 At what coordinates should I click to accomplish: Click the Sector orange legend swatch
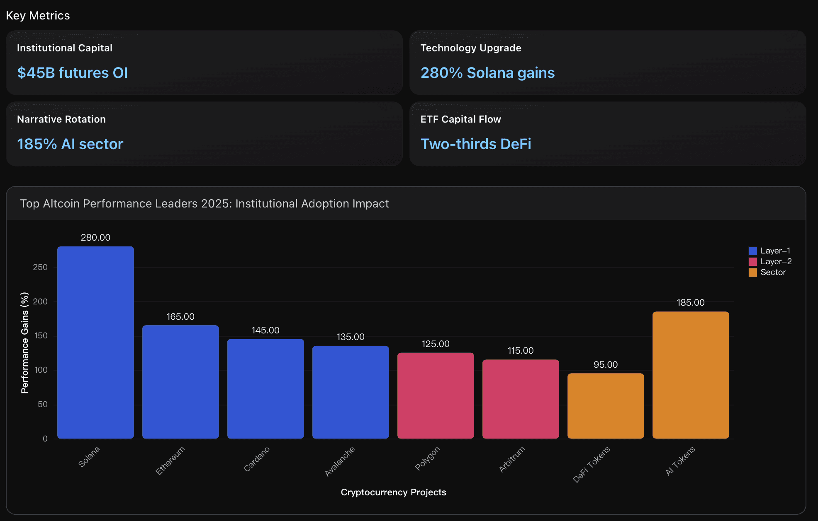click(x=752, y=272)
